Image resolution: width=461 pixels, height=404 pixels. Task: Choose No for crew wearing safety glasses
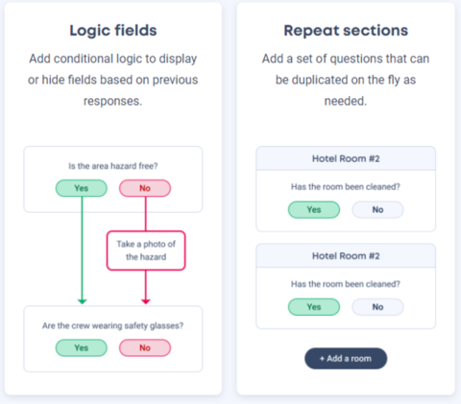(x=145, y=347)
